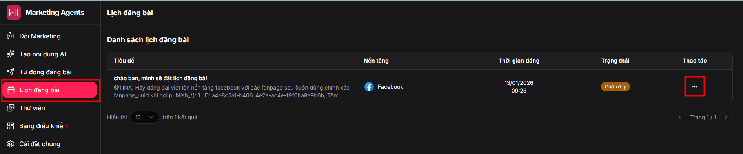The image size is (743, 154).
Task: Go to the next page arrow
Action: coord(726,117)
